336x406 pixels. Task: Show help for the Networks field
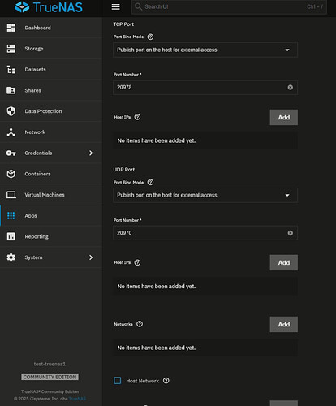(140, 324)
